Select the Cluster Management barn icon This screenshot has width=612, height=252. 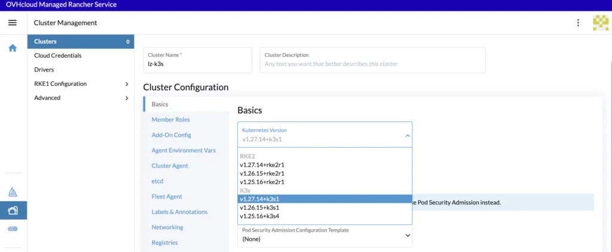click(13, 210)
